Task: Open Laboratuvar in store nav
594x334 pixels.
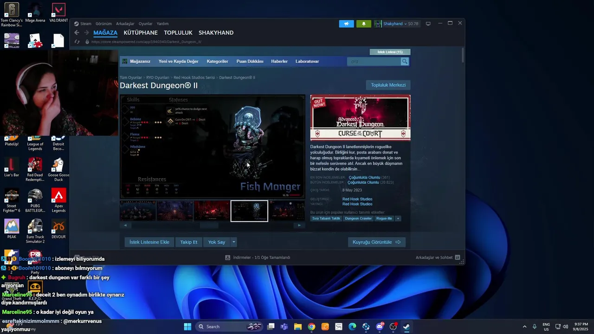Action: tap(307, 61)
